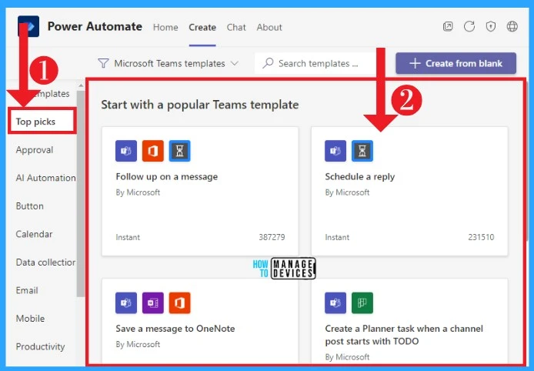Click Teams icon on Follow up card
This screenshot has height=371, width=534.
126,151
